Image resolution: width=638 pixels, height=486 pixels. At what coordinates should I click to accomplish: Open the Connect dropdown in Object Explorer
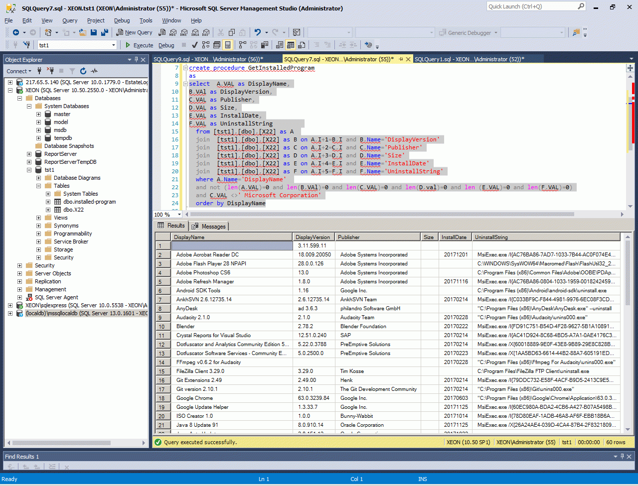coord(19,71)
